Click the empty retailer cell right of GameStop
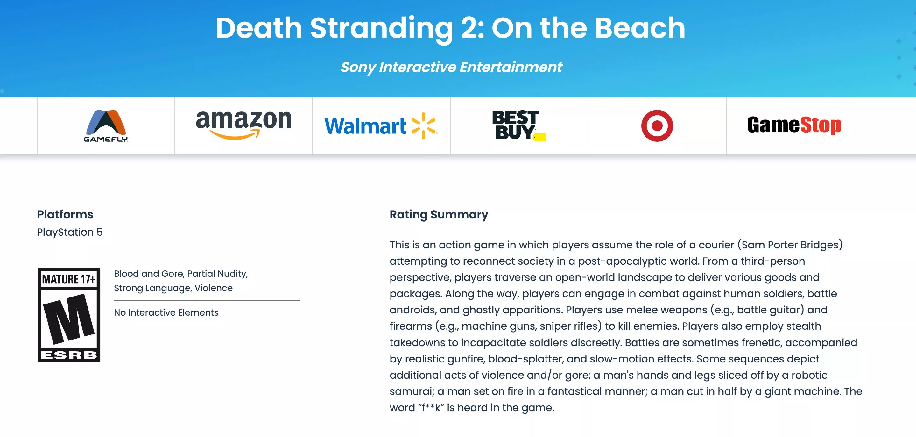Image resolution: width=916 pixels, height=437 pixels. [890, 125]
